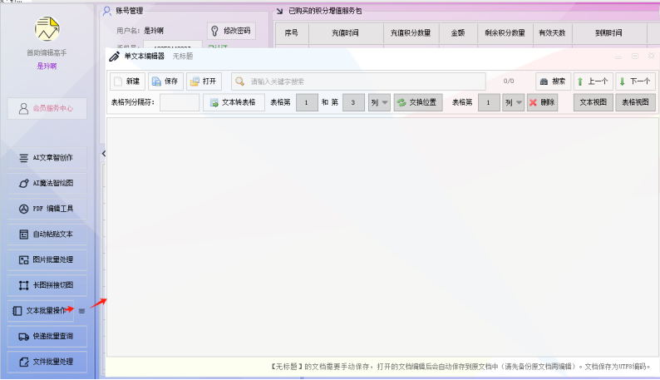The image size is (660, 380).
Task: Click the app logo icon at top left
Action: (47, 29)
